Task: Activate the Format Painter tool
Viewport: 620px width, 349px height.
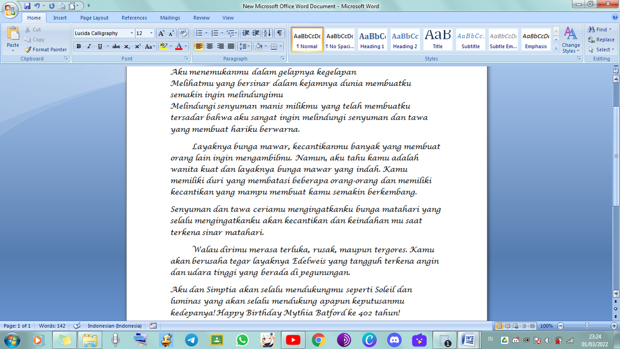Action: (46, 50)
